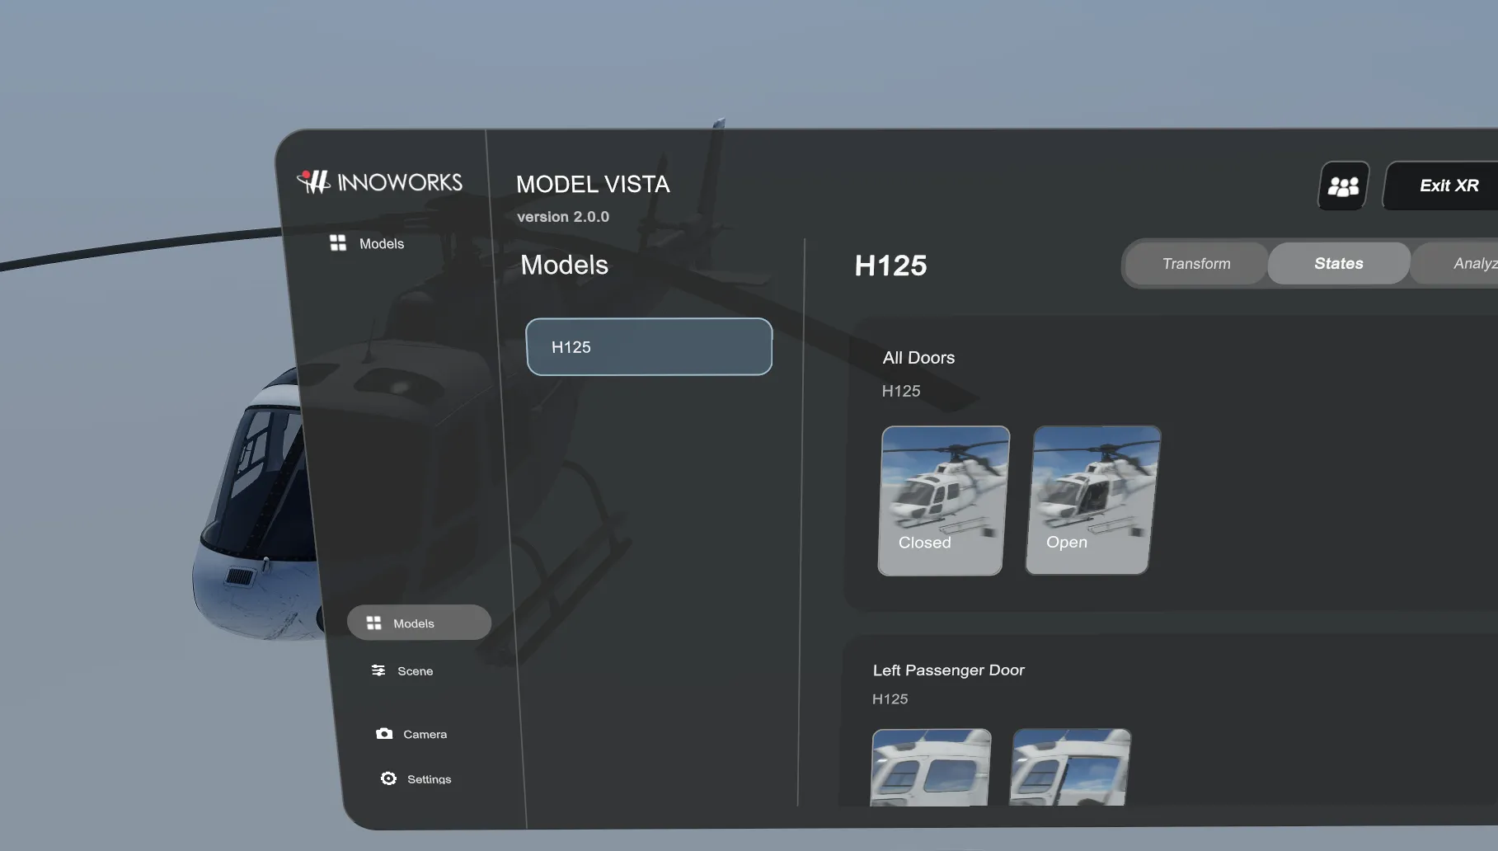Open the Analyze tab
Viewport: 1498px width, 851px height.
pos(1455,264)
